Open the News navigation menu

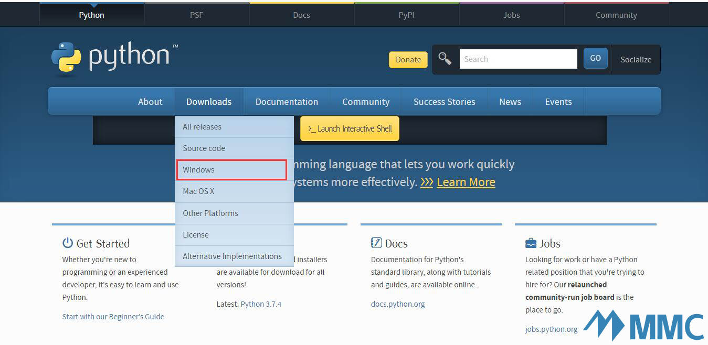510,102
